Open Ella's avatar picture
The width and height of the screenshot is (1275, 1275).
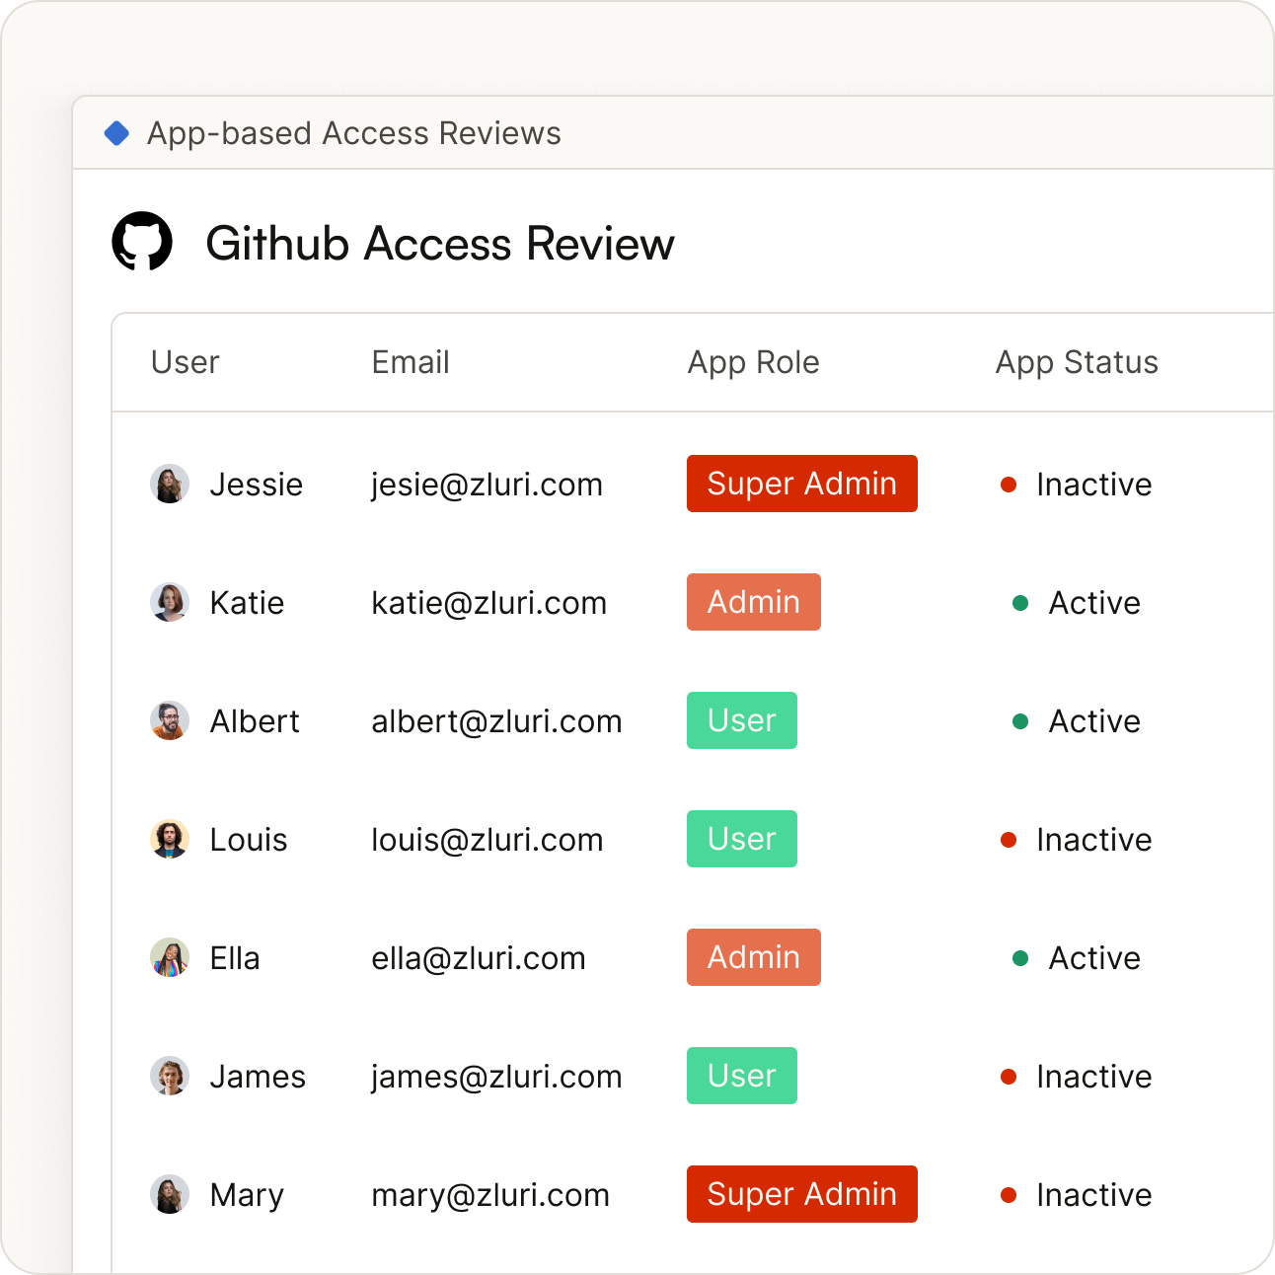coord(170,957)
